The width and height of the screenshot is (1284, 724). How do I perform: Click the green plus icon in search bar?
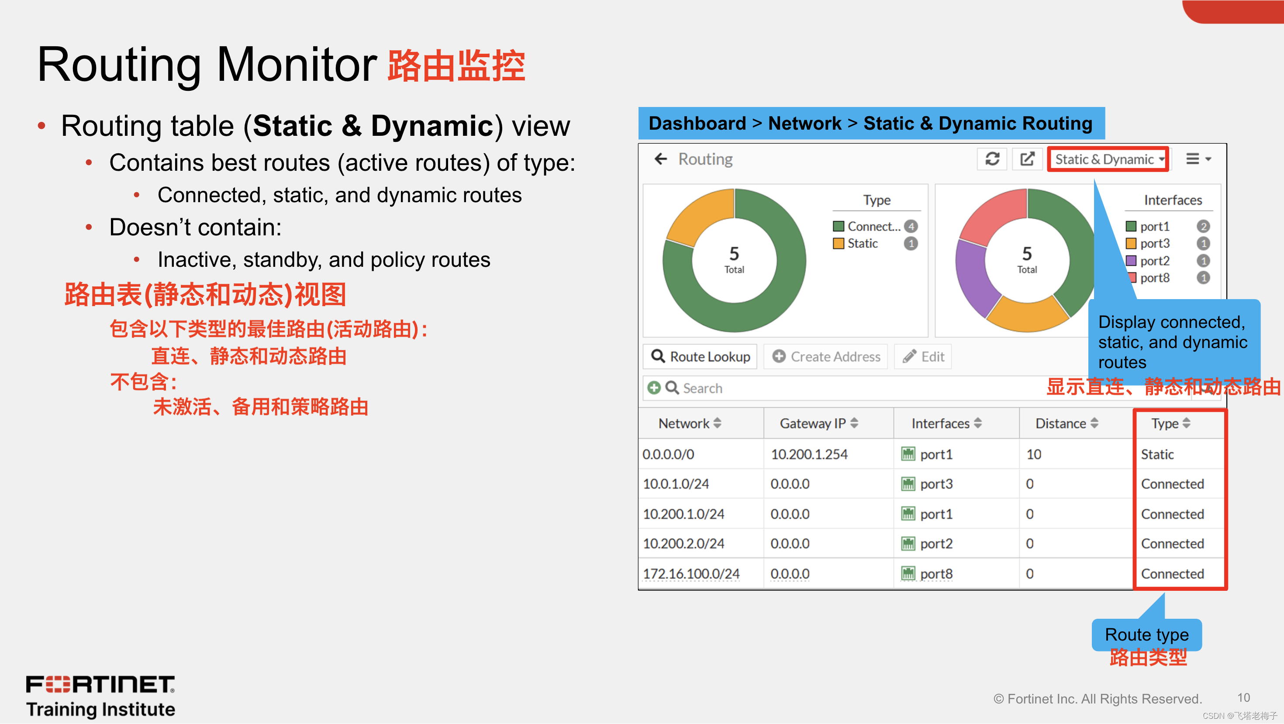coord(654,388)
